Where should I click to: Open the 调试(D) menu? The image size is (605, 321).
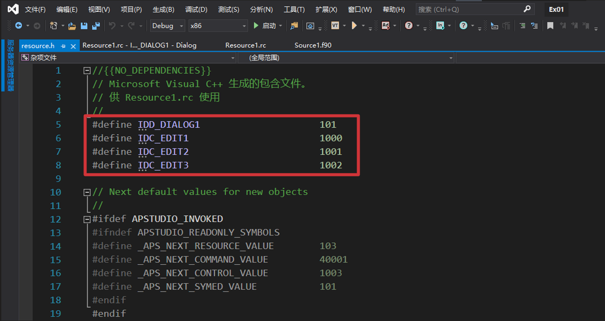[x=196, y=9]
